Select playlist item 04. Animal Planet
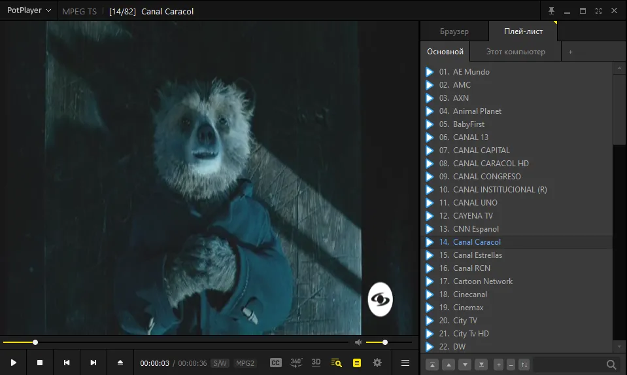The width and height of the screenshot is (627, 375). (x=517, y=111)
